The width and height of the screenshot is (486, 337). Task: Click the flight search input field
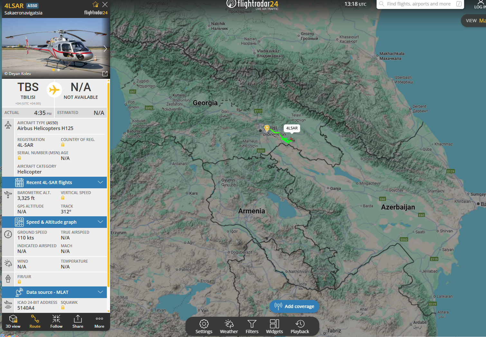[420, 4]
